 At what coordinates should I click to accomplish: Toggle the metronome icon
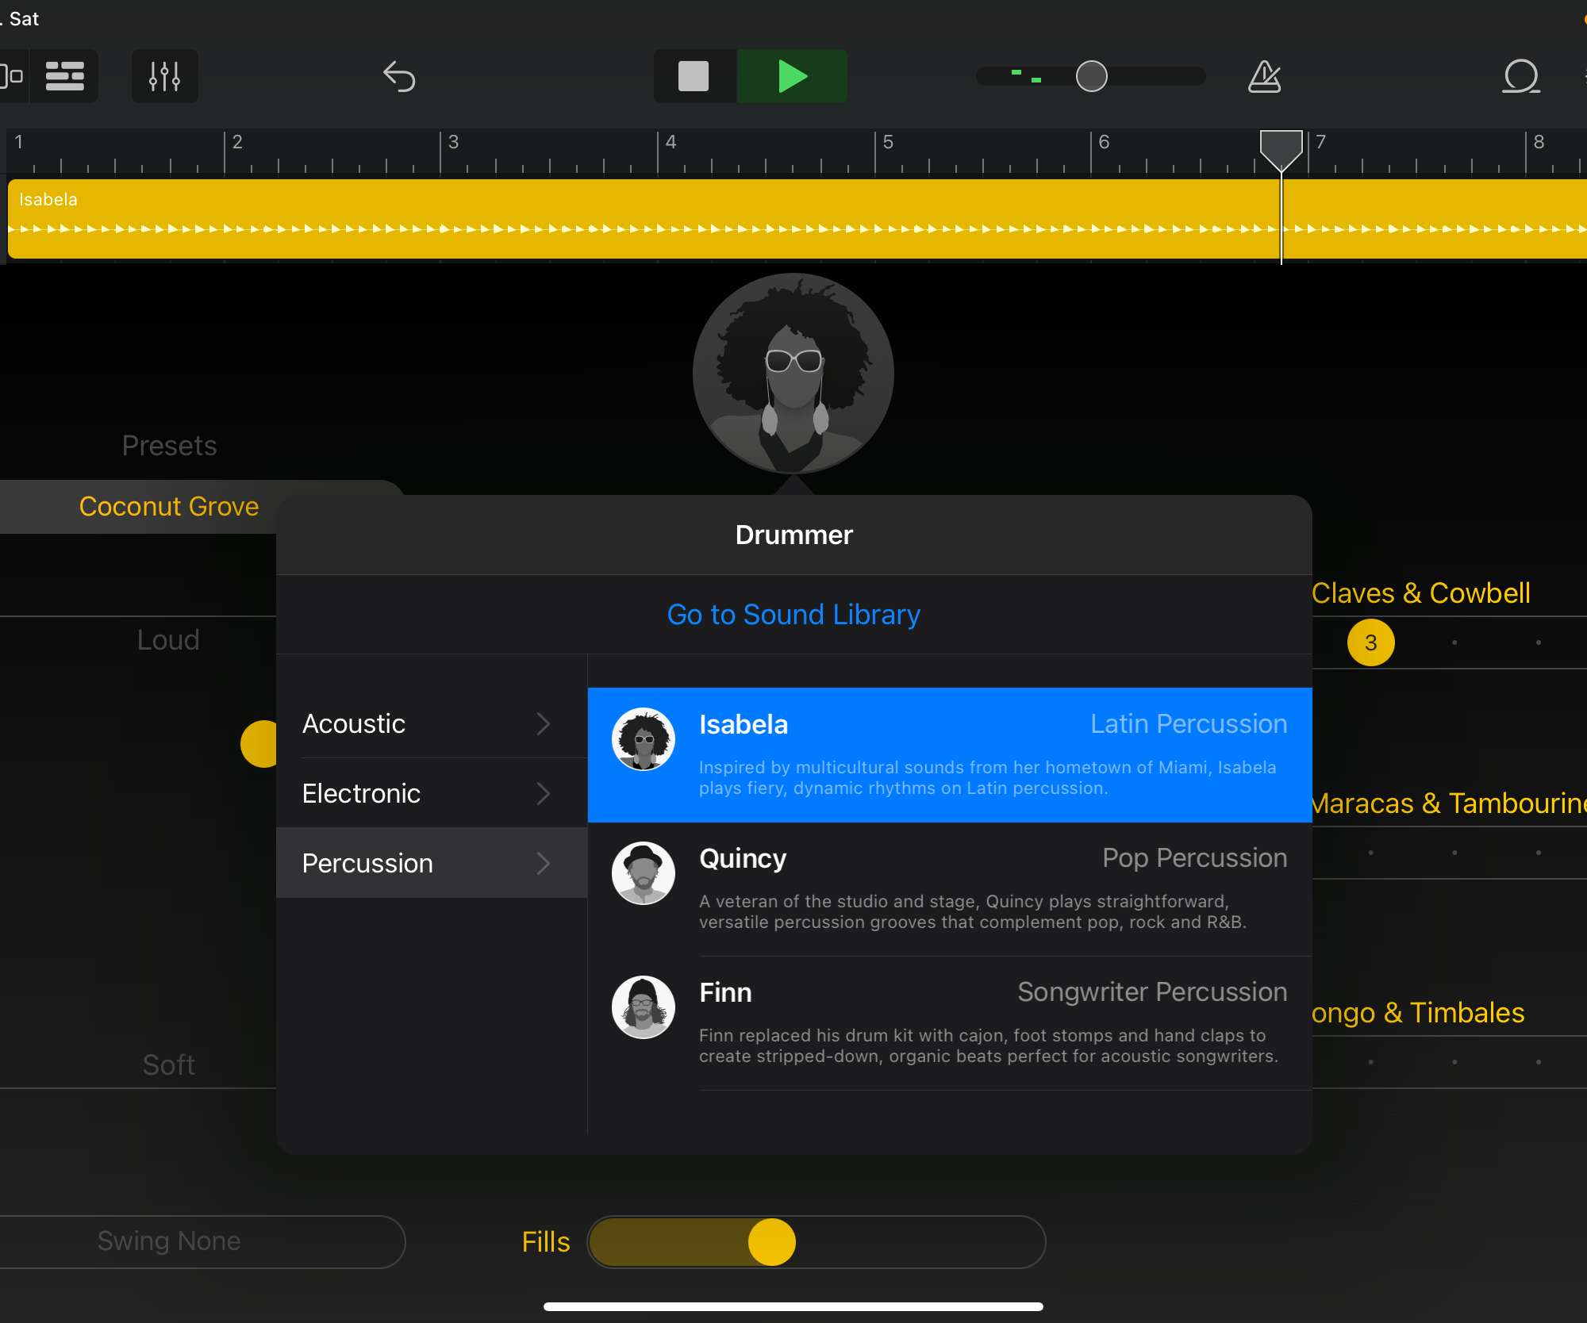[x=1265, y=76]
